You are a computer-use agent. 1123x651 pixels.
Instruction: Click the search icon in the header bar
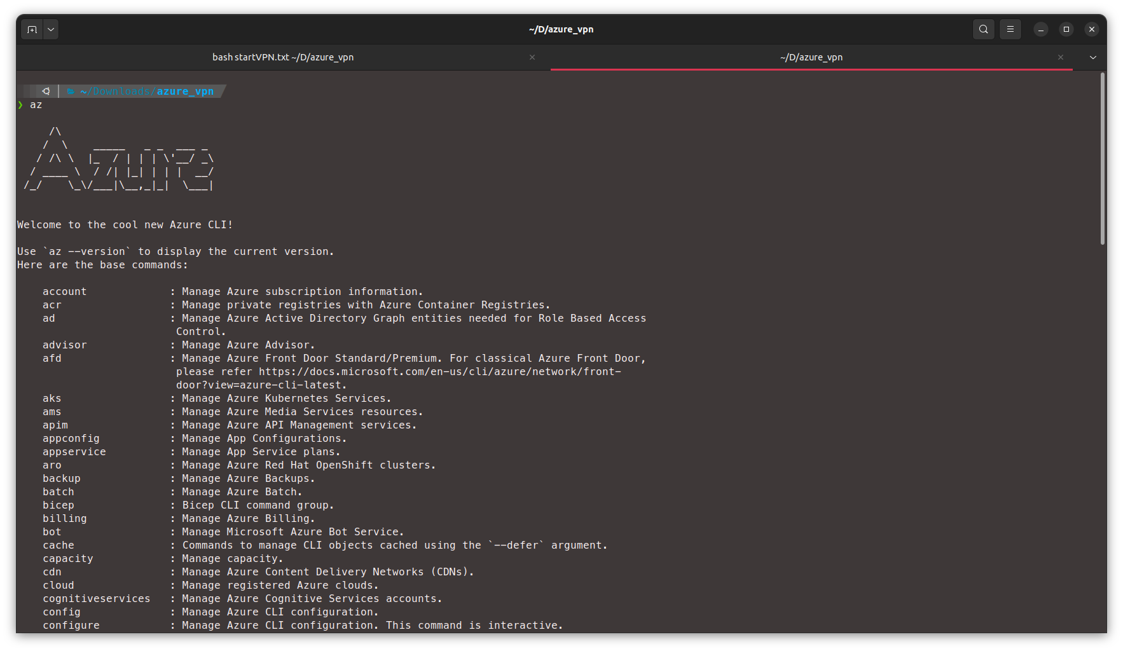[x=983, y=29]
